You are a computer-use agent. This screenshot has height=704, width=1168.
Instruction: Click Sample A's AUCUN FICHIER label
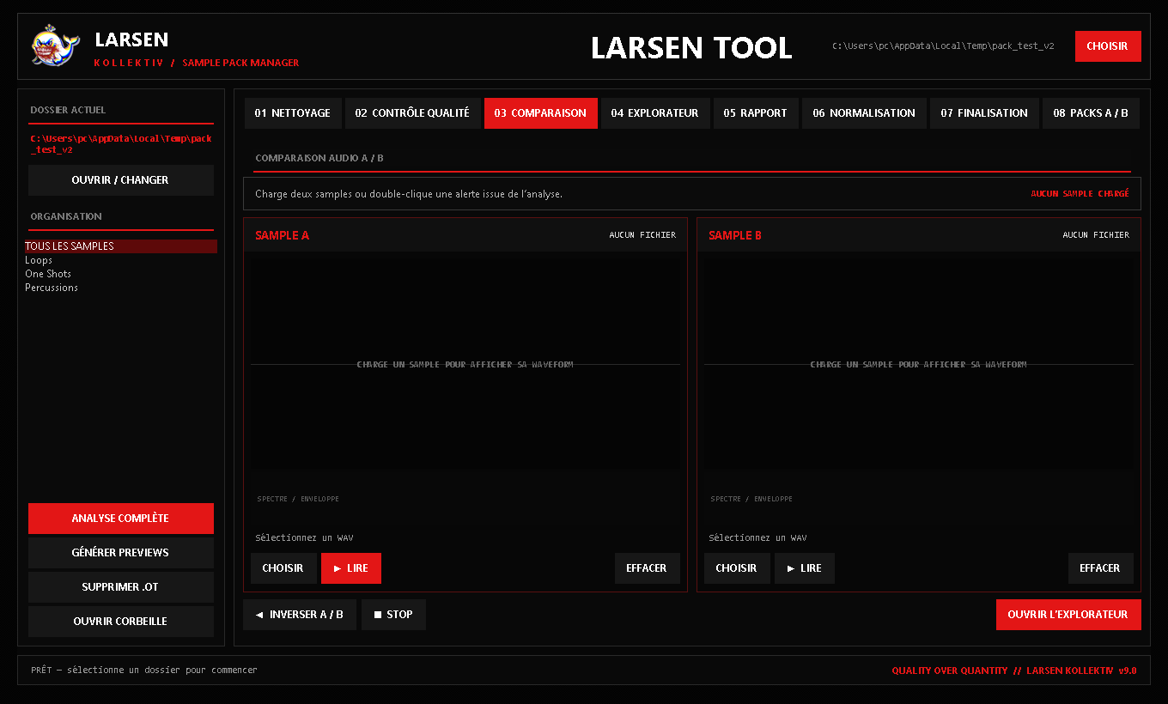click(x=642, y=235)
